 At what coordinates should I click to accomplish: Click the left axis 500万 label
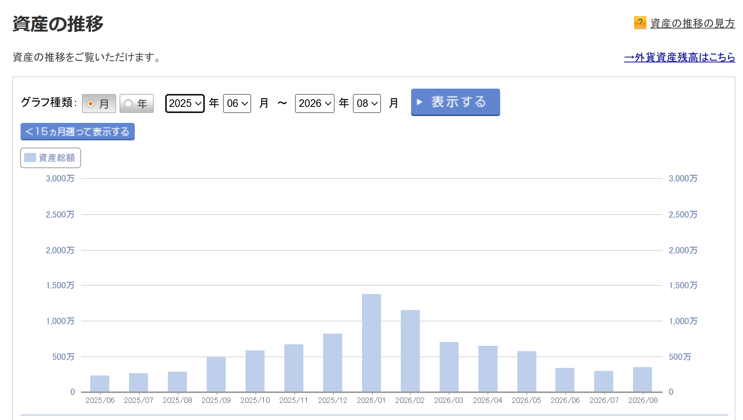pos(63,357)
